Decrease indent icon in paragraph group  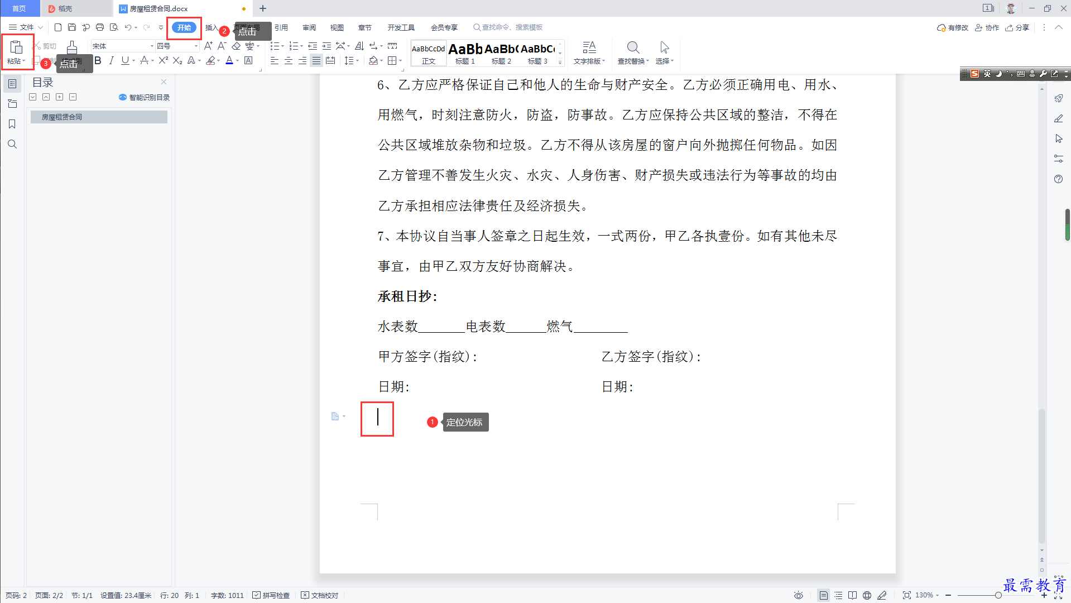click(313, 46)
